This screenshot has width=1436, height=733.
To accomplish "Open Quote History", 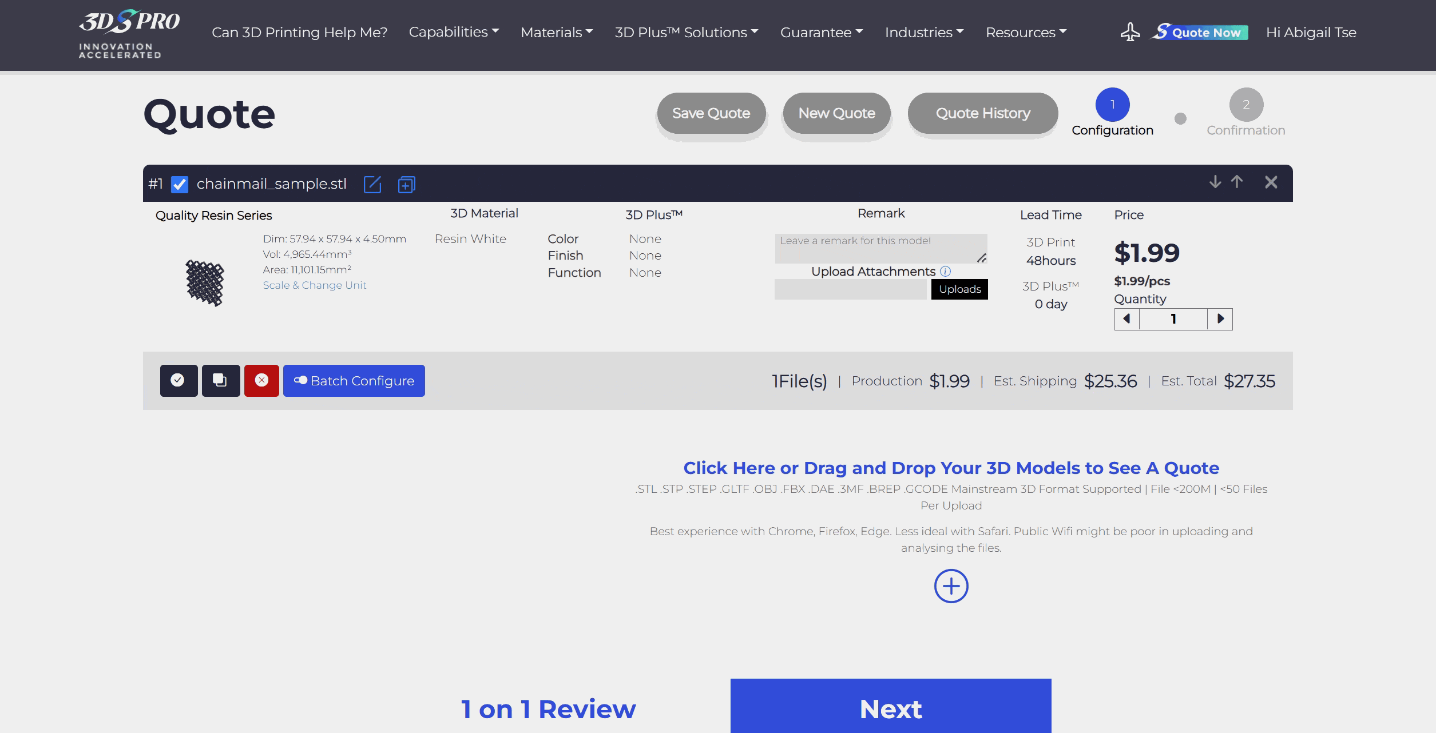I will [x=983, y=113].
